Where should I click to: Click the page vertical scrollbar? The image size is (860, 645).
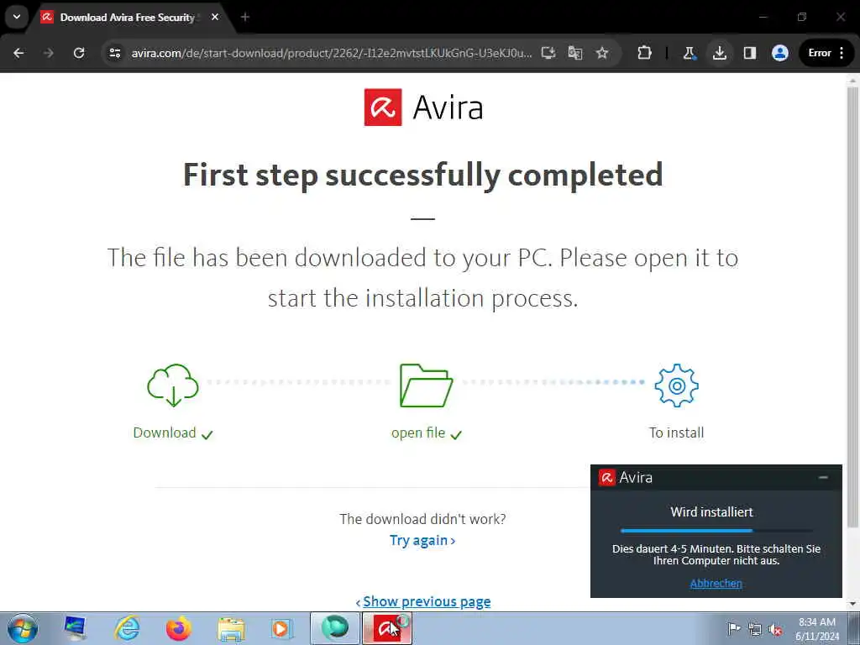click(x=852, y=307)
